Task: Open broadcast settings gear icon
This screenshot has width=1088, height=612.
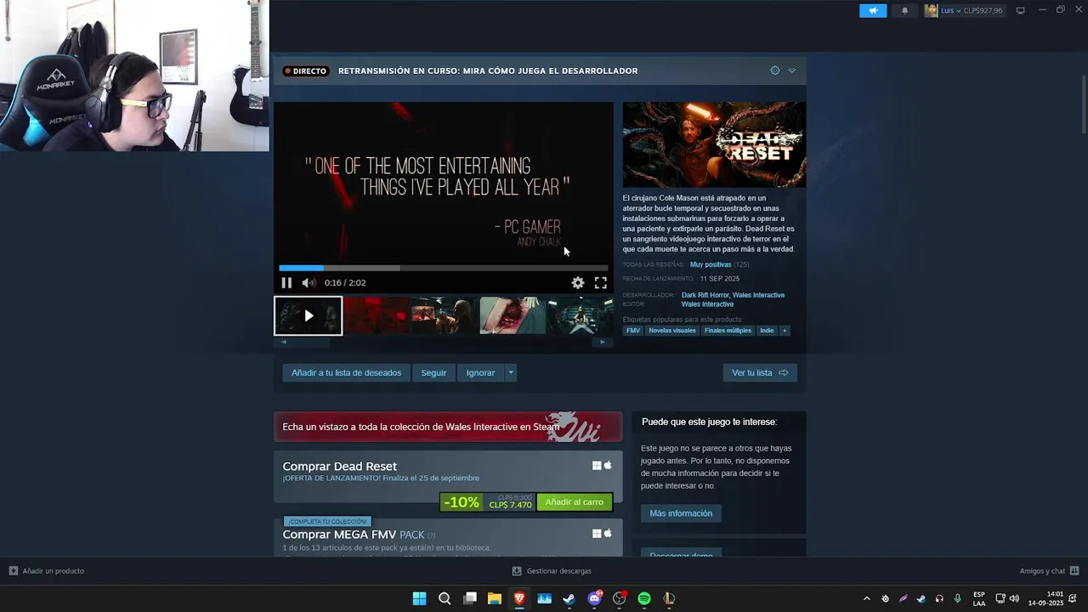Action: point(774,71)
